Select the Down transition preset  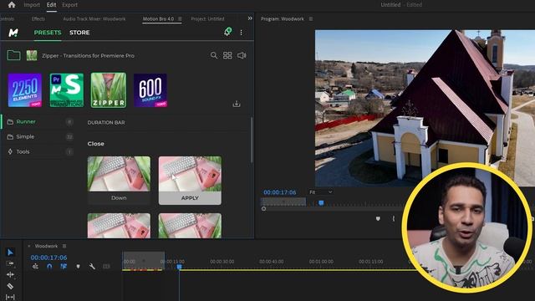tap(119, 181)
